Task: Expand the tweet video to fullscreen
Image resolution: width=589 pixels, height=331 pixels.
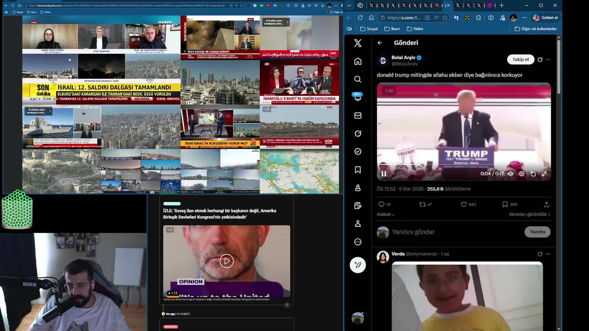Action: (x=544, y=174)
